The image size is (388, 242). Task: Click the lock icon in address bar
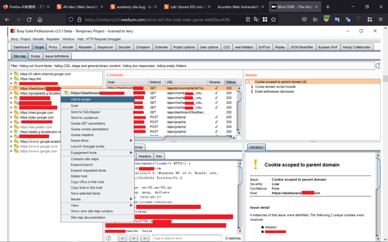click(x=79, y=20)
